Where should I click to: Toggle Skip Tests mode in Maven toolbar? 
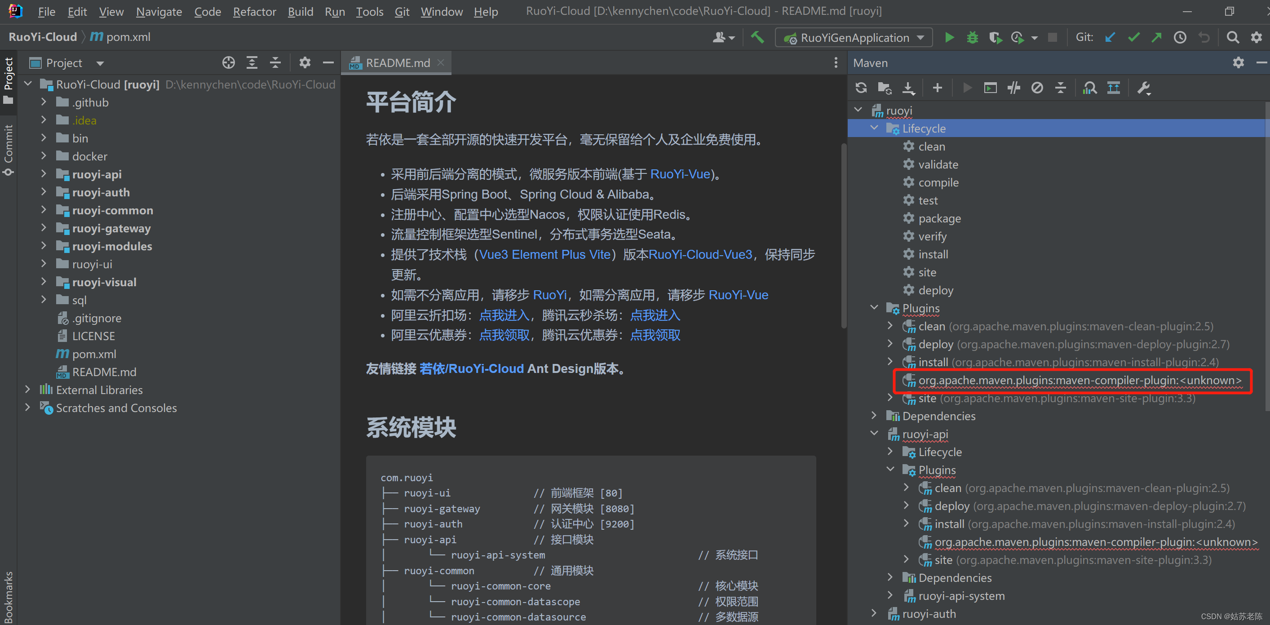click(x=1037, y=88)
